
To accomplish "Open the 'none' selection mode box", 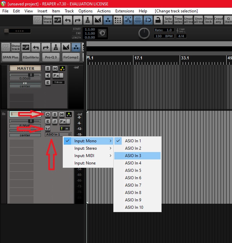I will [x=20, y=31].
